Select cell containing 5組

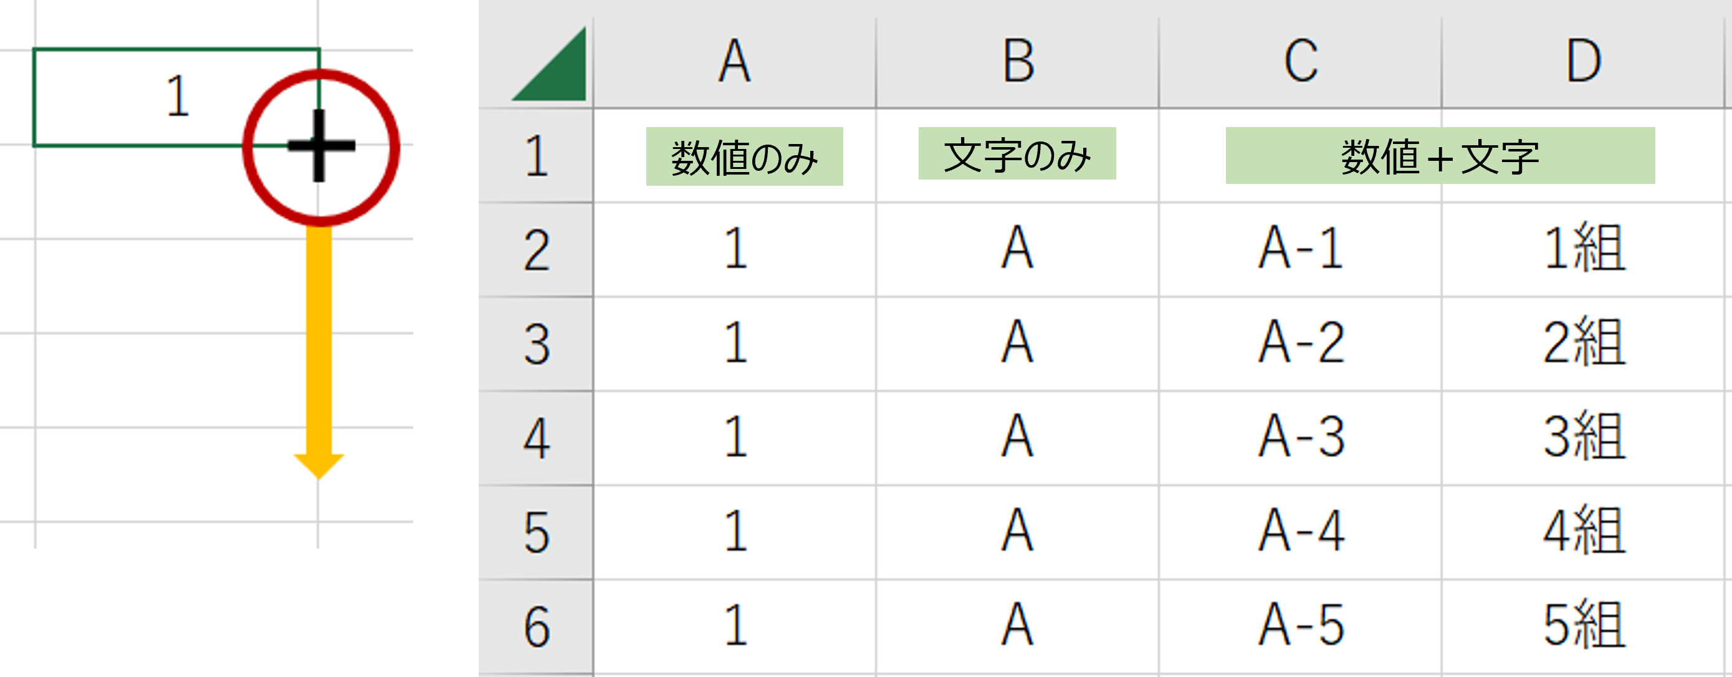1583,627
